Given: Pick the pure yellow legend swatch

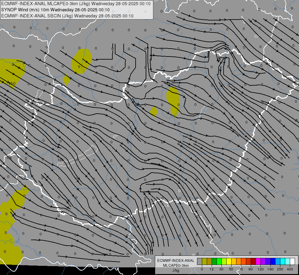Looking at the screenshot, I should [x=229, y=261].
